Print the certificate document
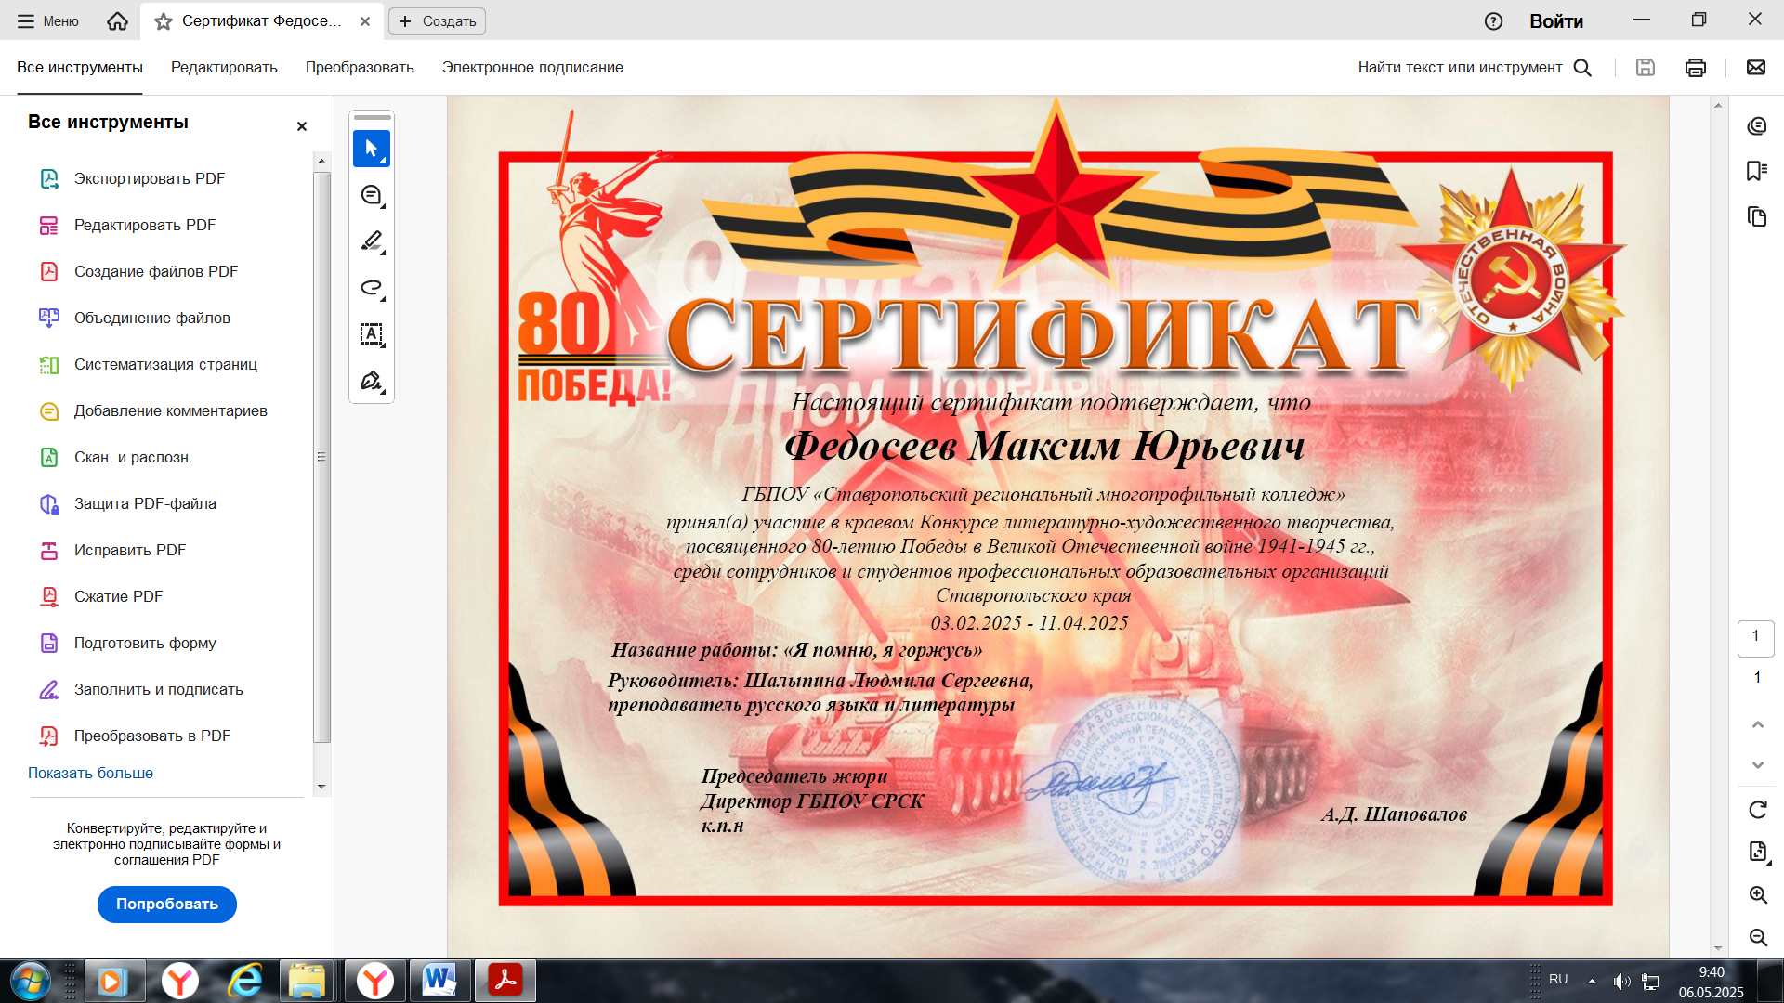Screen dimensions: 1784x1003 1696,67
